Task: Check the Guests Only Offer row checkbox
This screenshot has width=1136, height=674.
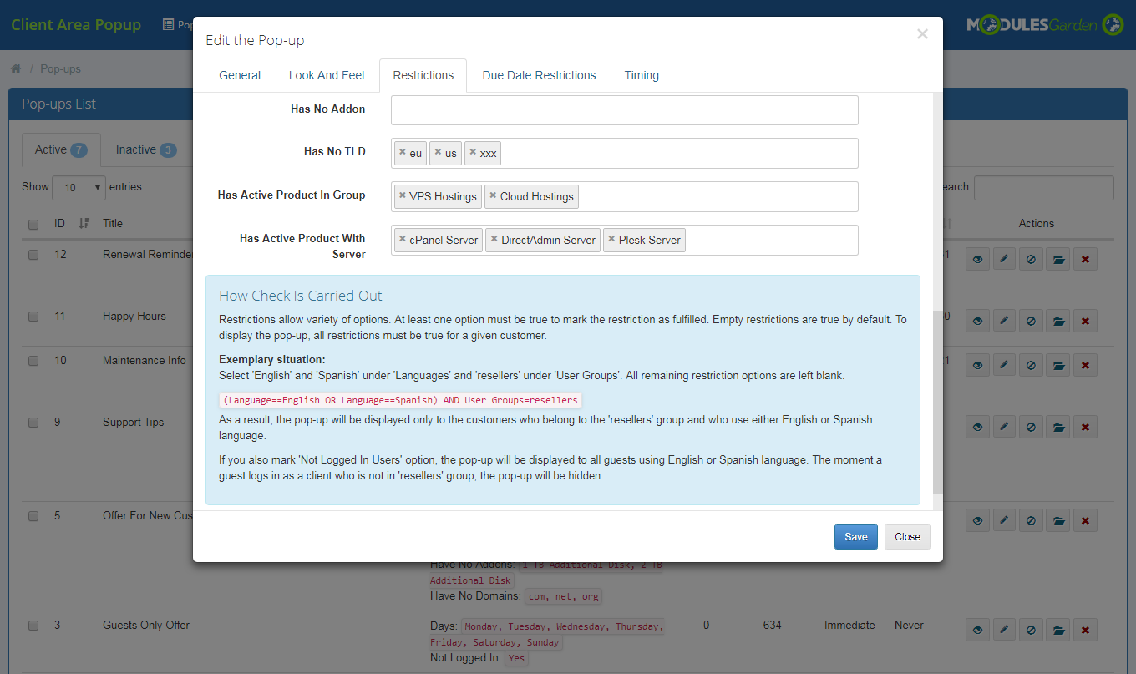Action: click(33, 626)
